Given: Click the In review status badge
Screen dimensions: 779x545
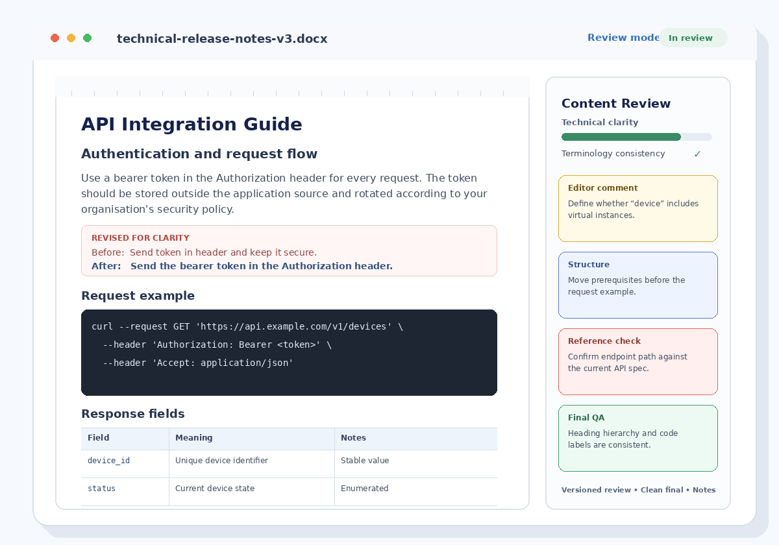Looking at the screenshot, I should 693,38.
